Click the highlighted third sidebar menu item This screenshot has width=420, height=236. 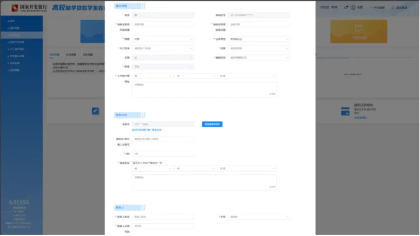(x=22, y=35)
